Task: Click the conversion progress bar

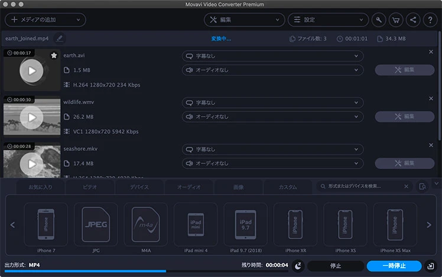Action: pos(147,271)
